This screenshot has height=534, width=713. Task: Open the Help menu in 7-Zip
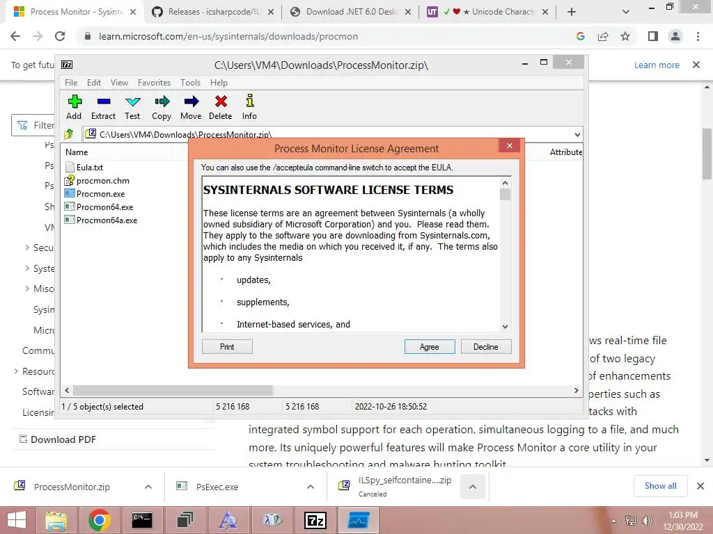tap(219, 83)
